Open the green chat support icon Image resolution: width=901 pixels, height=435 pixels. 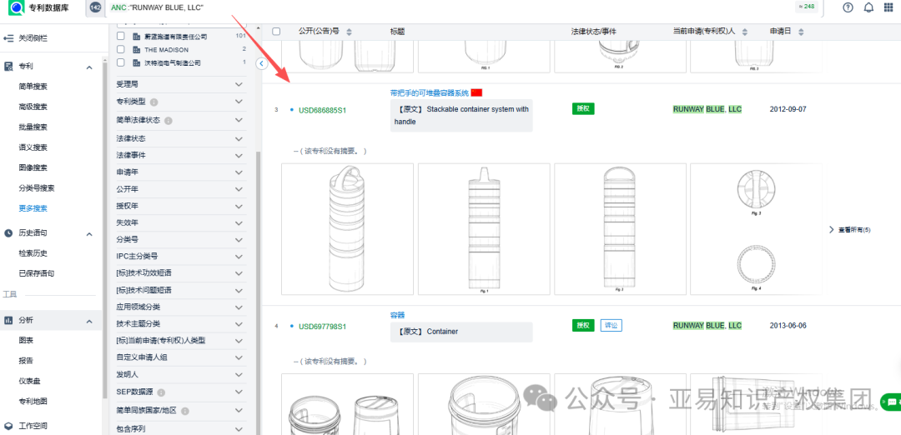click(890, 401)
